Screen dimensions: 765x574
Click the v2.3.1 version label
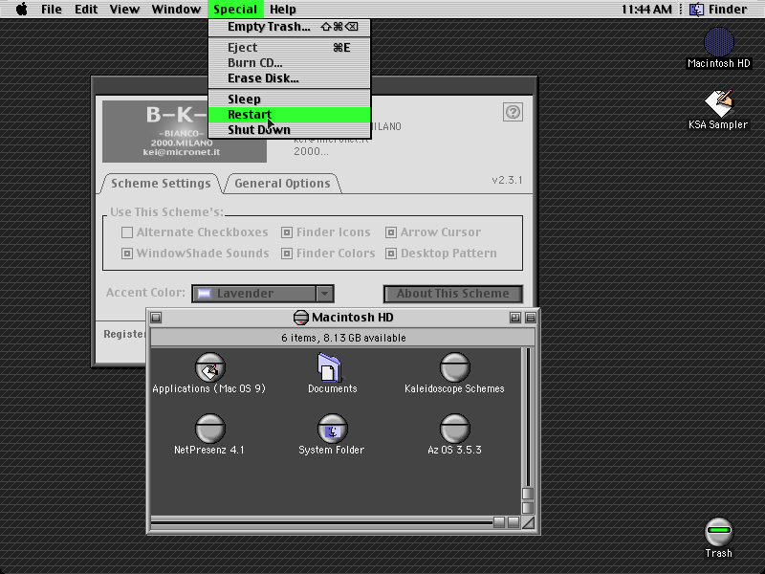507,180
